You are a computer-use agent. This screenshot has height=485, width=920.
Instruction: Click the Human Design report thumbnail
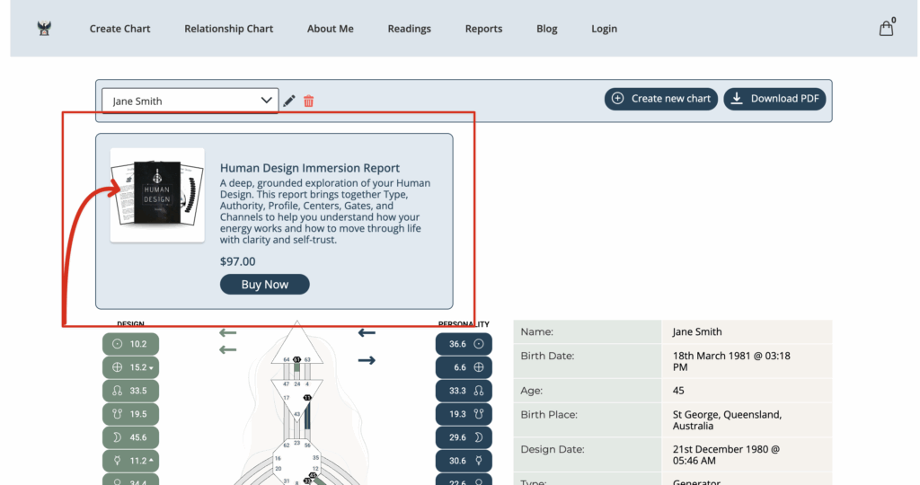[x=157, y=195]
